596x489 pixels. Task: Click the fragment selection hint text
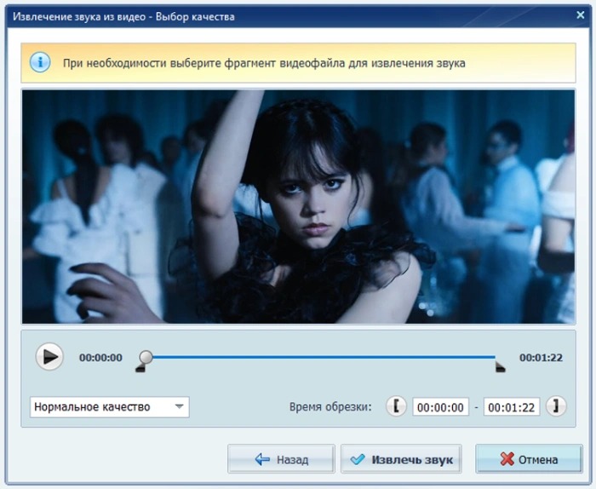[x=264, y=63]
